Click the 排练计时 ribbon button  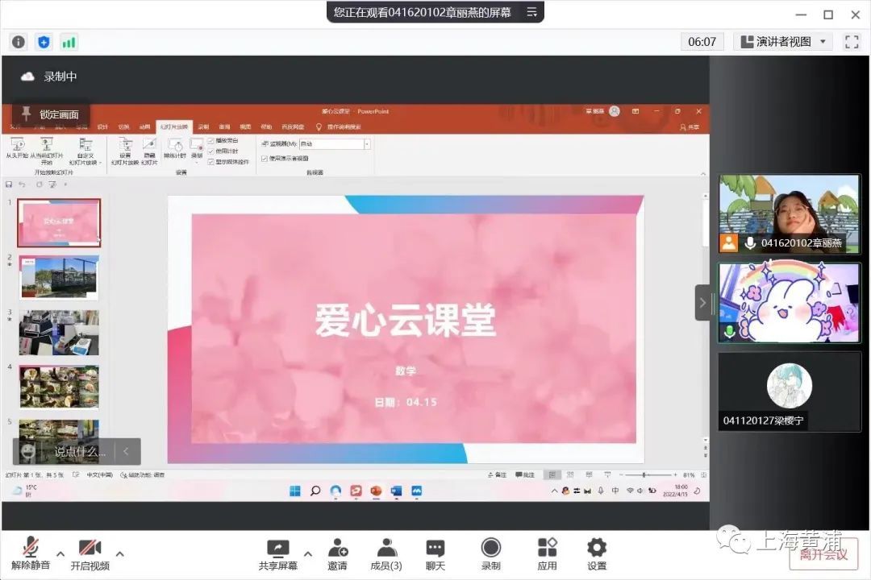(175, 149)
